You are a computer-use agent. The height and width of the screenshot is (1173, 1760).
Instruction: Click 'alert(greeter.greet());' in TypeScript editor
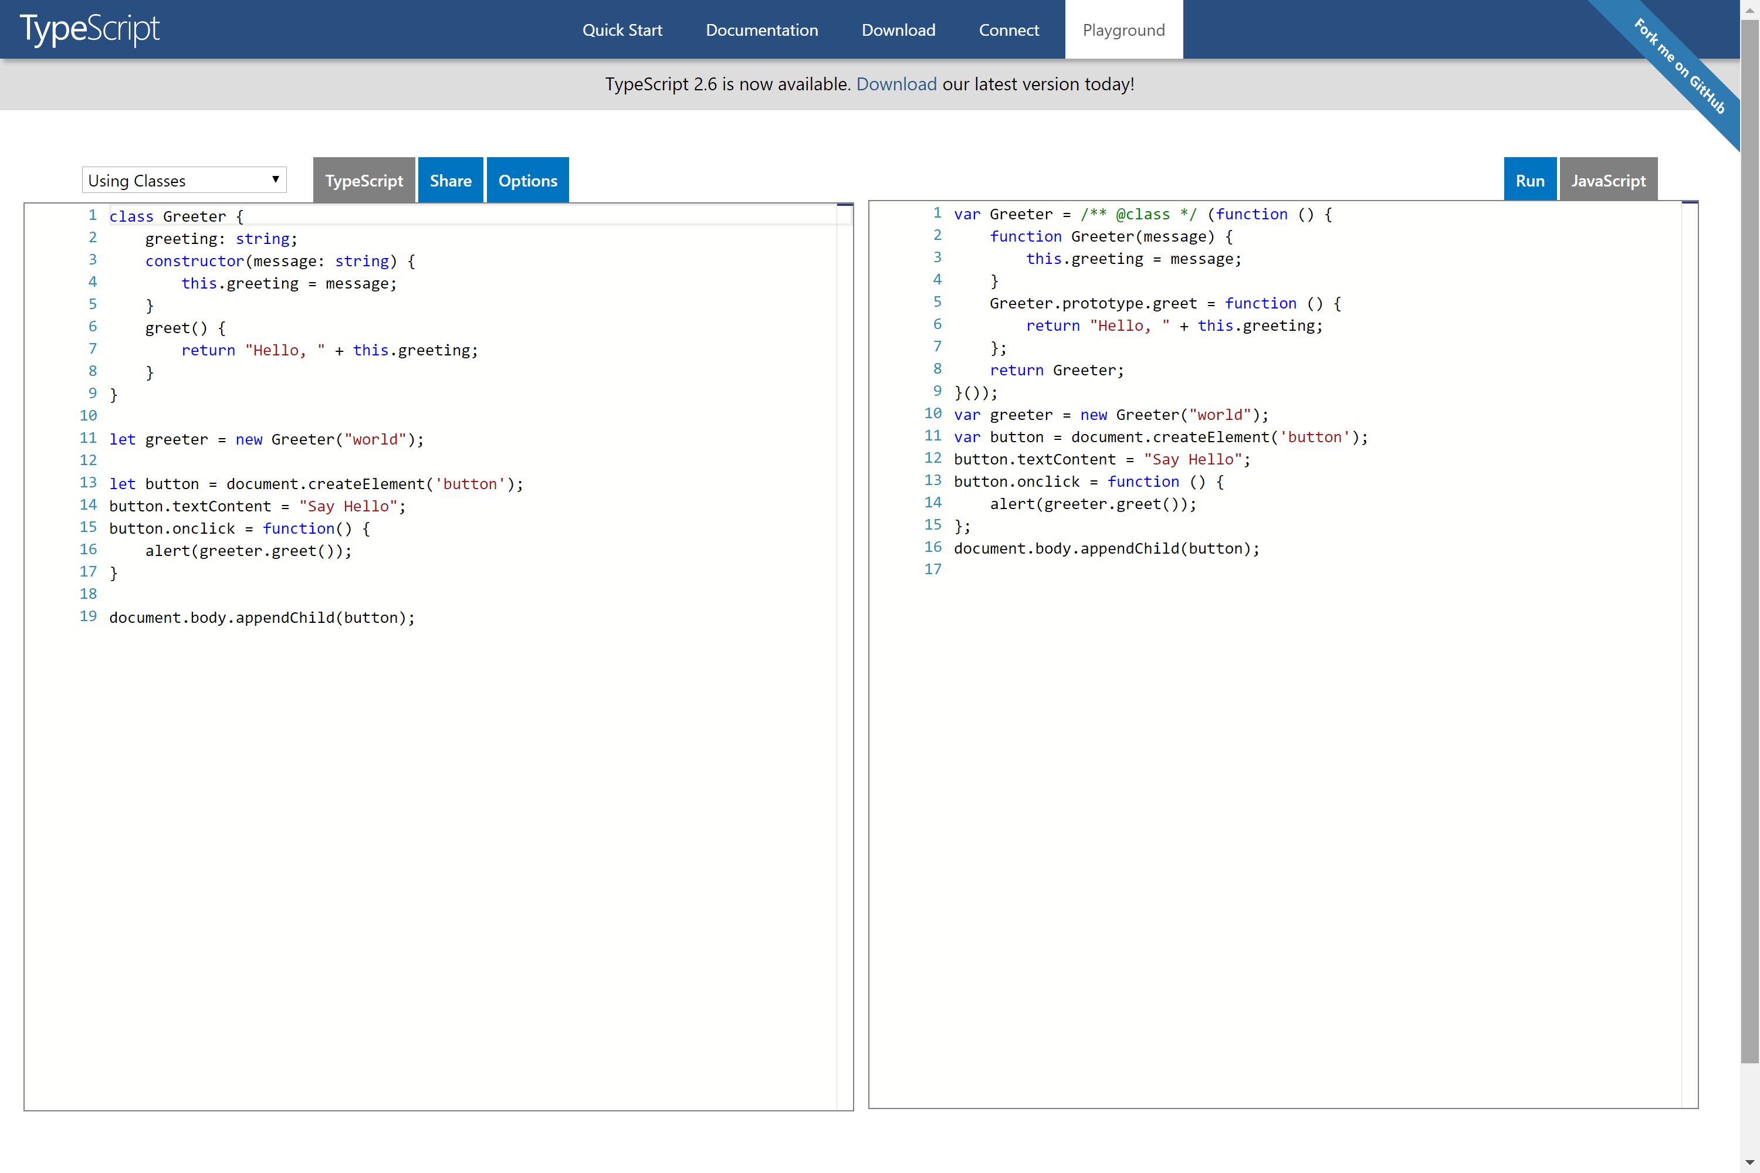248,551
